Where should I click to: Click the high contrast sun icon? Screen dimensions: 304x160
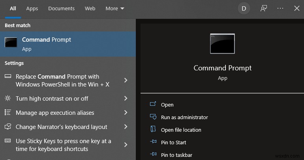(8, 98)
